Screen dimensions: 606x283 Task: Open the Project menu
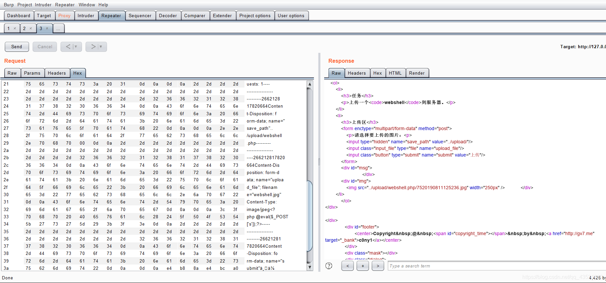(25, 5)
